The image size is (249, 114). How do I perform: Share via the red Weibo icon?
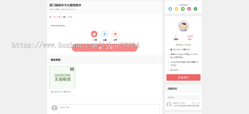click(x=189, y=9)
